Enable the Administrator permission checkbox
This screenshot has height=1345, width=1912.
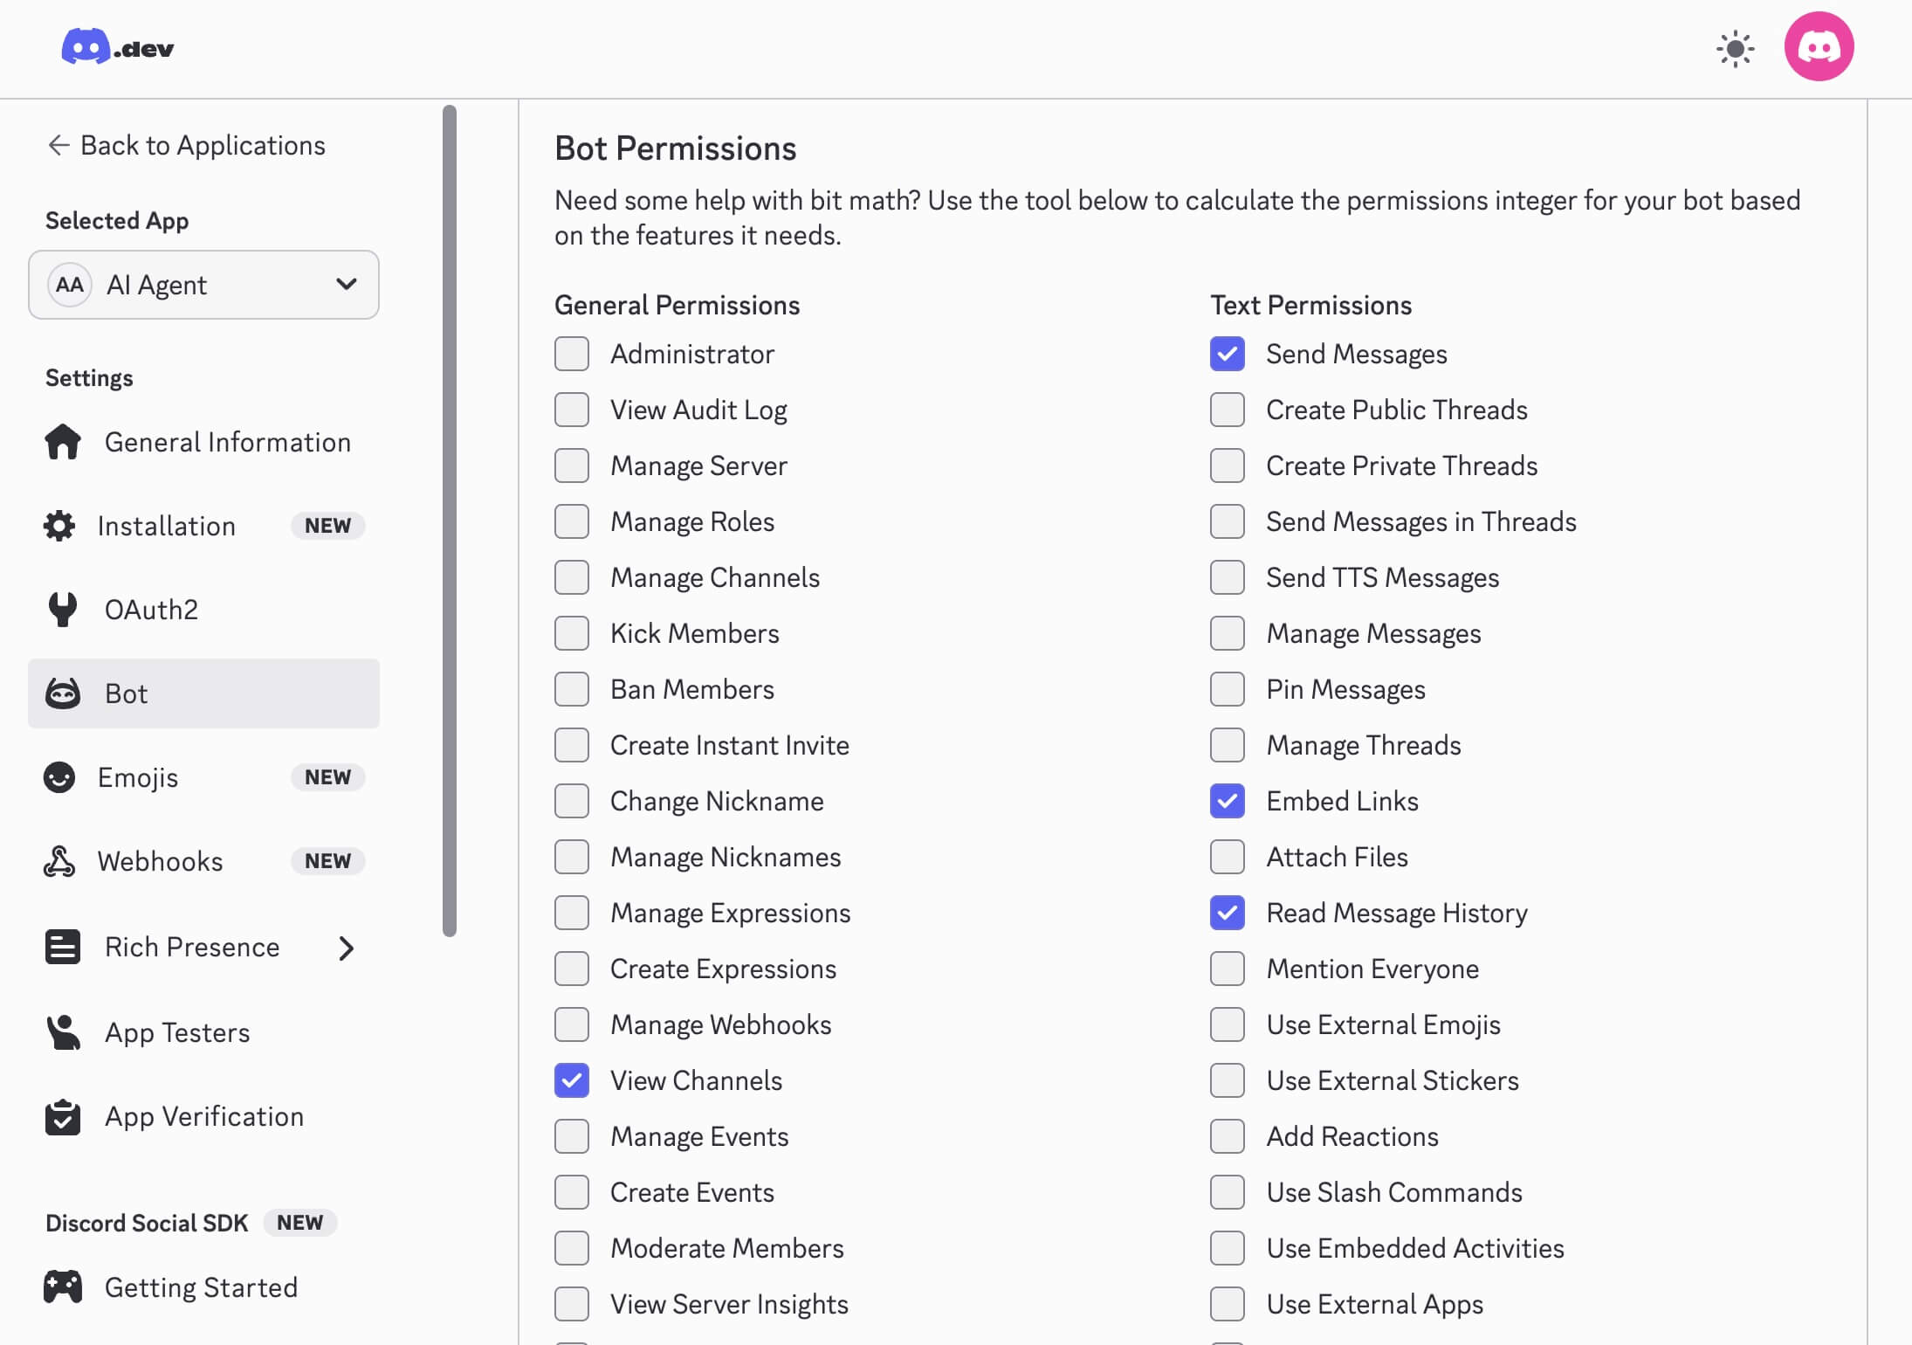[572, 355]
